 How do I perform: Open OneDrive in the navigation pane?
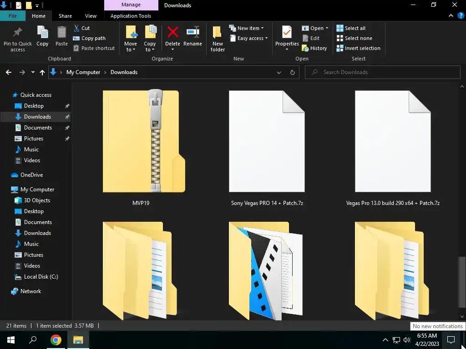[31, 175]
